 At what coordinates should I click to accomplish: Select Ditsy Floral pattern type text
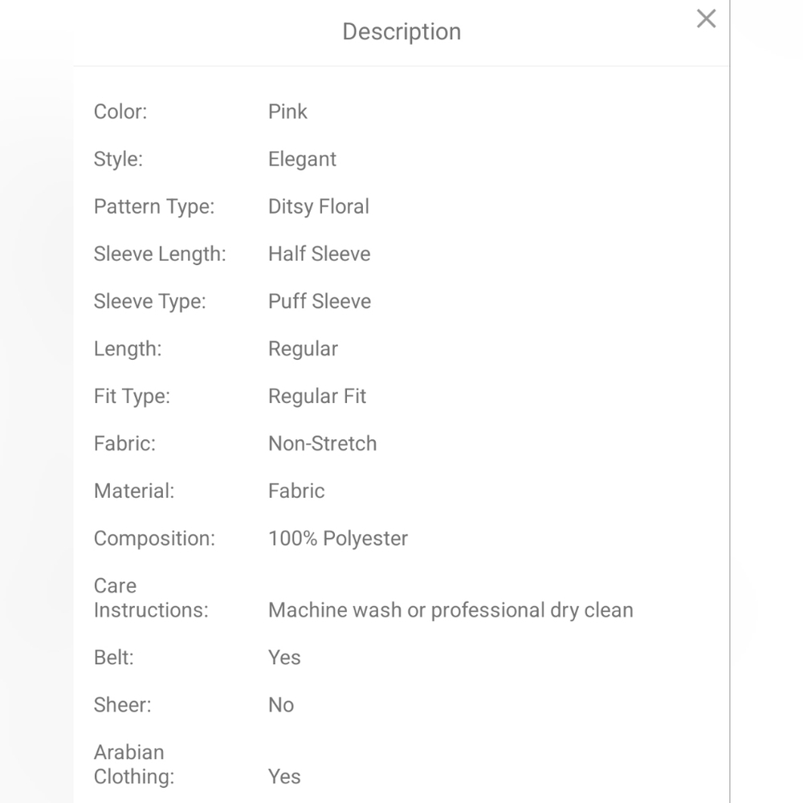[319, 207]
